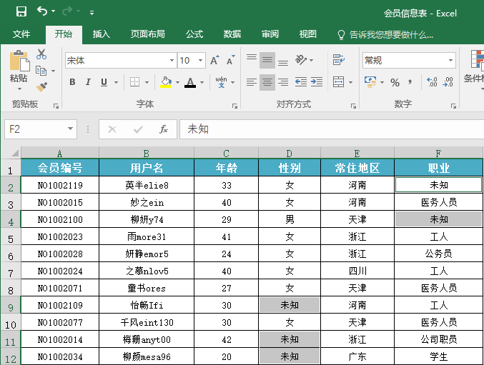Click the Cut scissors icon
The width and height of the screenshot is (484, 365).
point(41,54)
